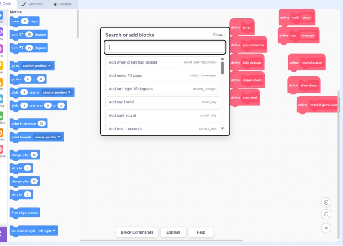Zoom out the workspace

(x=326, y=214)
